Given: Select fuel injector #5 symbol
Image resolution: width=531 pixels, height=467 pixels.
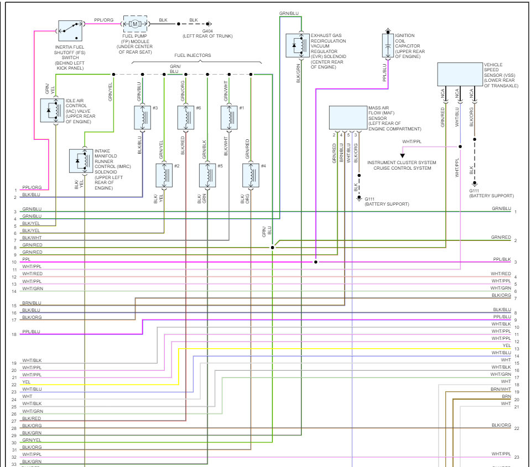Looking at the screenshot, I should pos(207,175).
